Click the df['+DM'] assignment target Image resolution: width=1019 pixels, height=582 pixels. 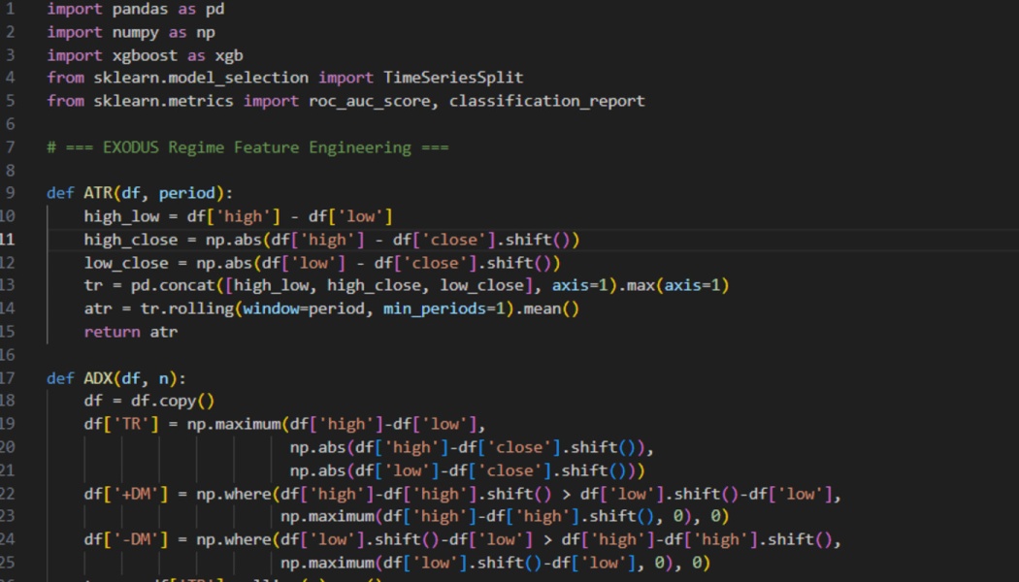point(125,495)
